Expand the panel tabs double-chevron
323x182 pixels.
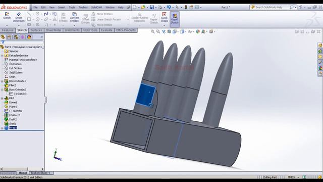[x=41, y=37]
